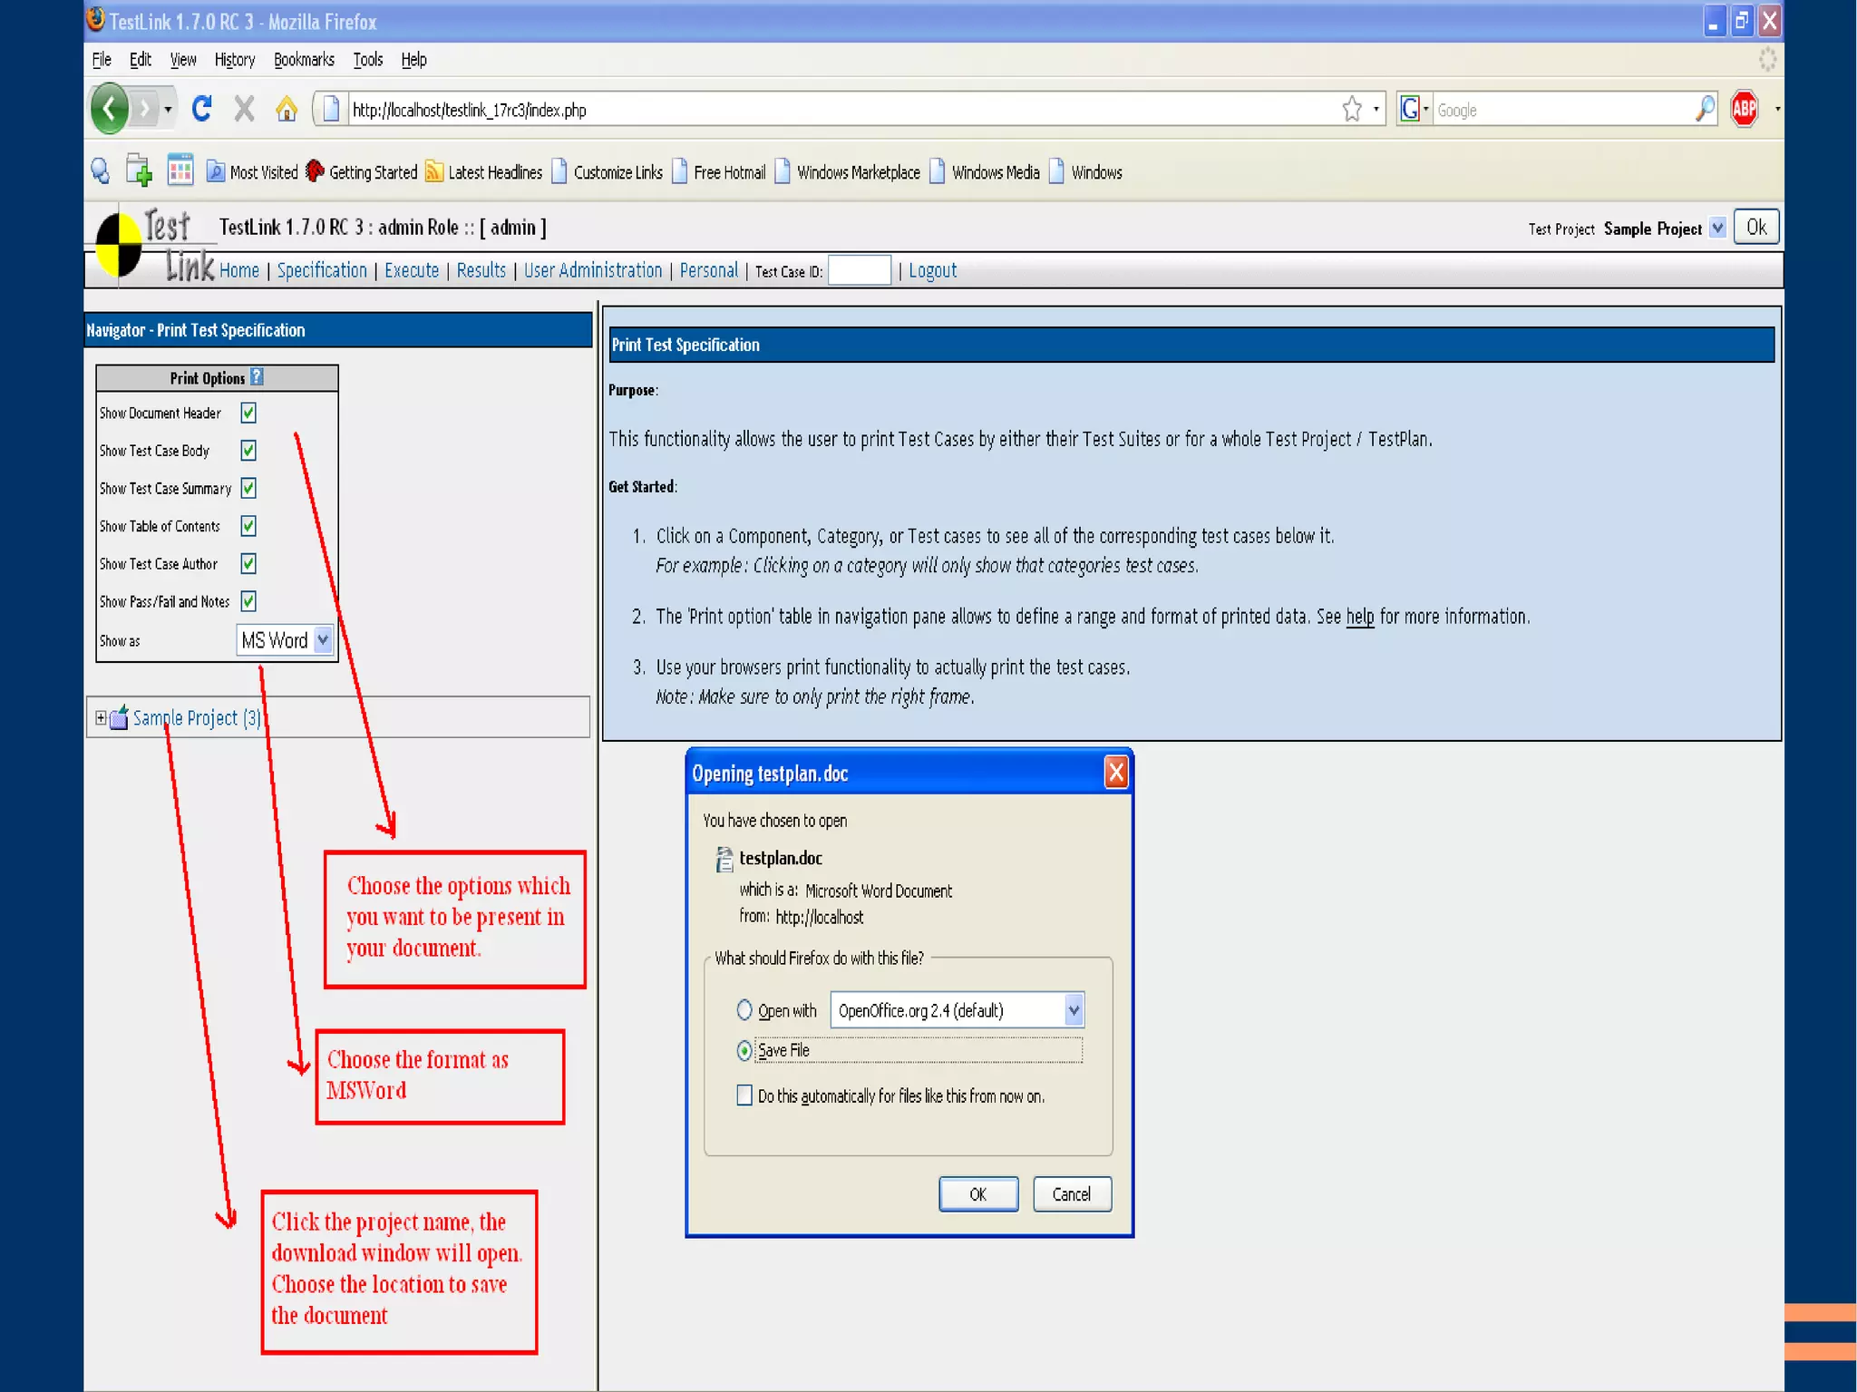Click the browser Back arrow button
Screen dimensions: 1857x1392
(110, 109)
